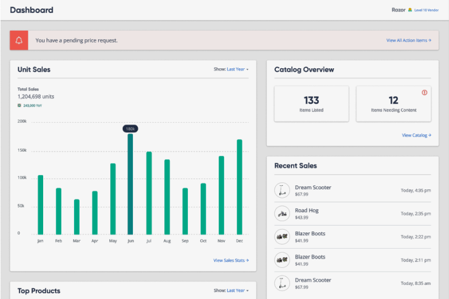Open the 8:35 am Dream Scooter thumbnail
Image resolution: width=449 pixels, height=299 pixels.
(x=282, y=283)
